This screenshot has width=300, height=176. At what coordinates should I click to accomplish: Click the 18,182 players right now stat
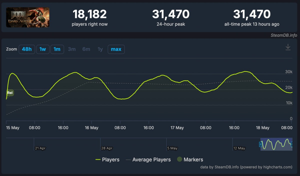(90, 14)
